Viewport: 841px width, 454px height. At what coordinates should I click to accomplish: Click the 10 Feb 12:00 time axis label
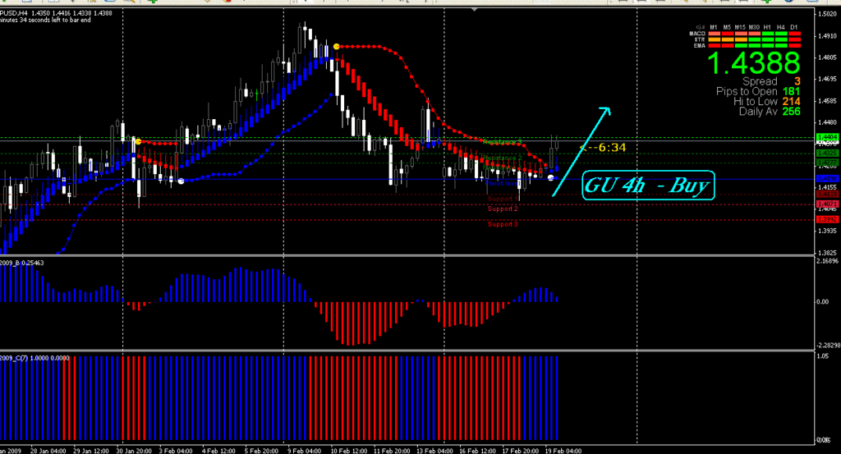348,451
